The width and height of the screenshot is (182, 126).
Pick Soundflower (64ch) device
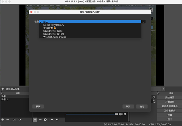(90, 34)
